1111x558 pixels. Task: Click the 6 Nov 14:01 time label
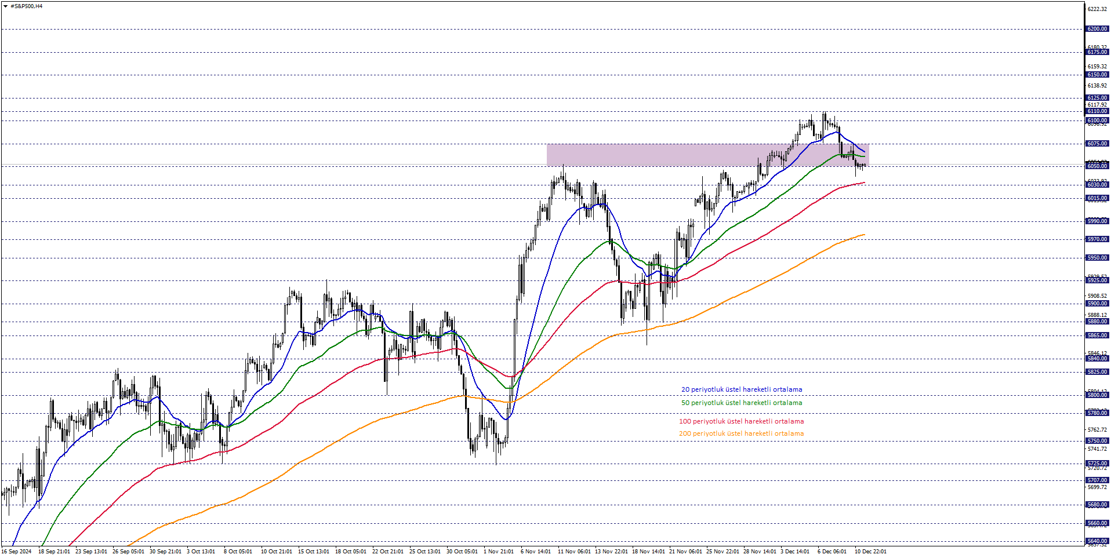pos(536,552)
